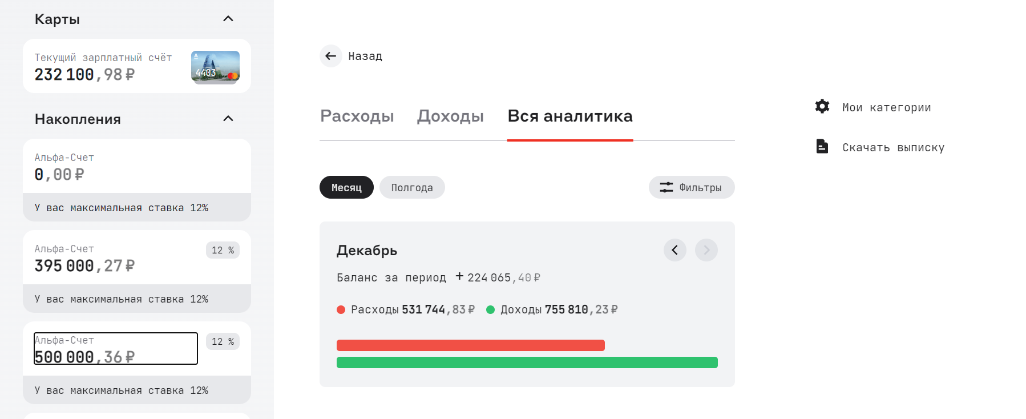Click the back arrow icon
Viewport: 1026px width, 419px height.
[331, 56]
